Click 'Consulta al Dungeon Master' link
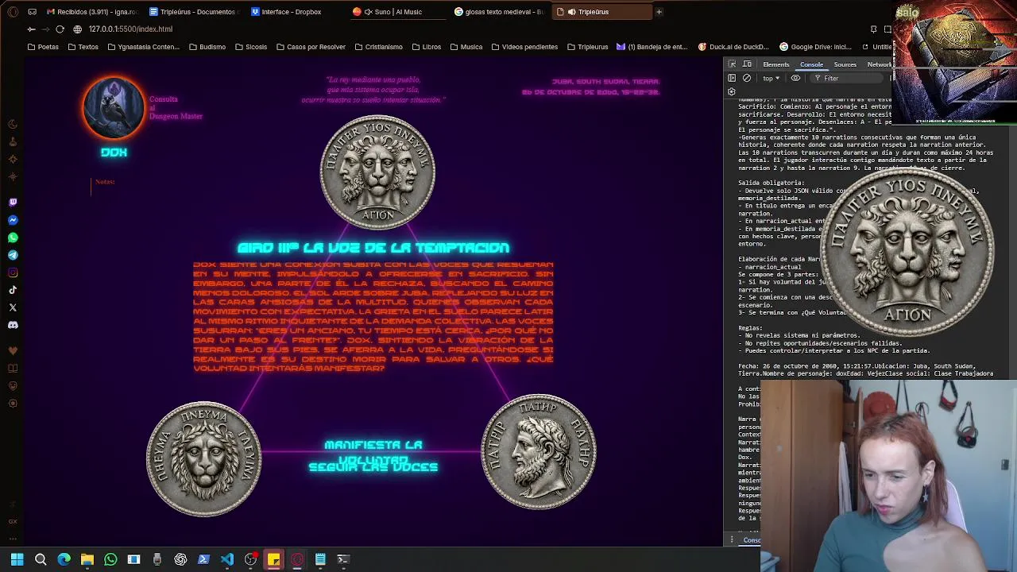 coord(176,108)
